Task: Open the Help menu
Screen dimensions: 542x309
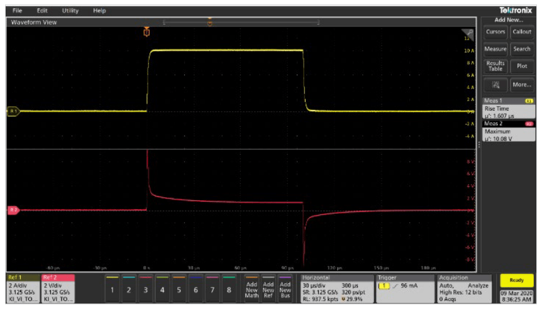Action: pos(99,11)
